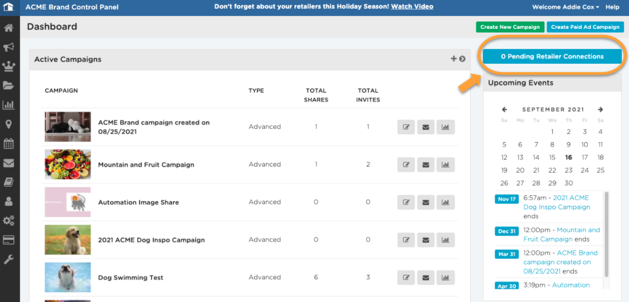Click the Dog Swimming Test thumbnail
The width and height of the screenshot is (629, 302).
click(x=67, y=277)
